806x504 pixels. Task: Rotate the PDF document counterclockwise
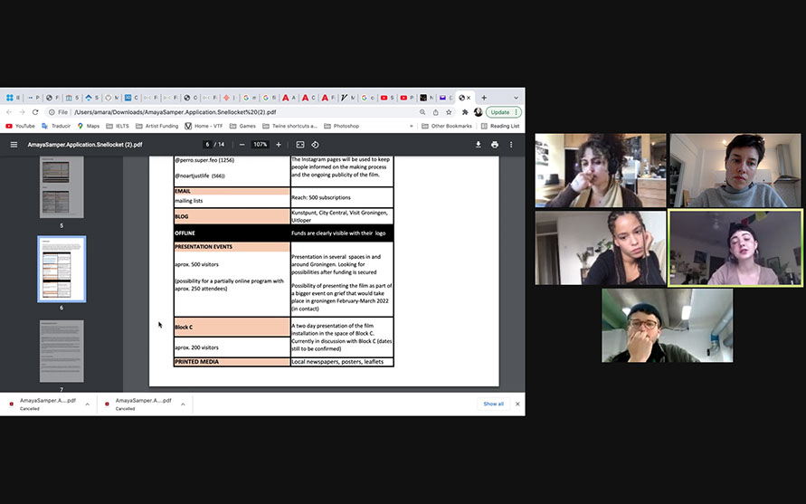click(x=315, y=145)
